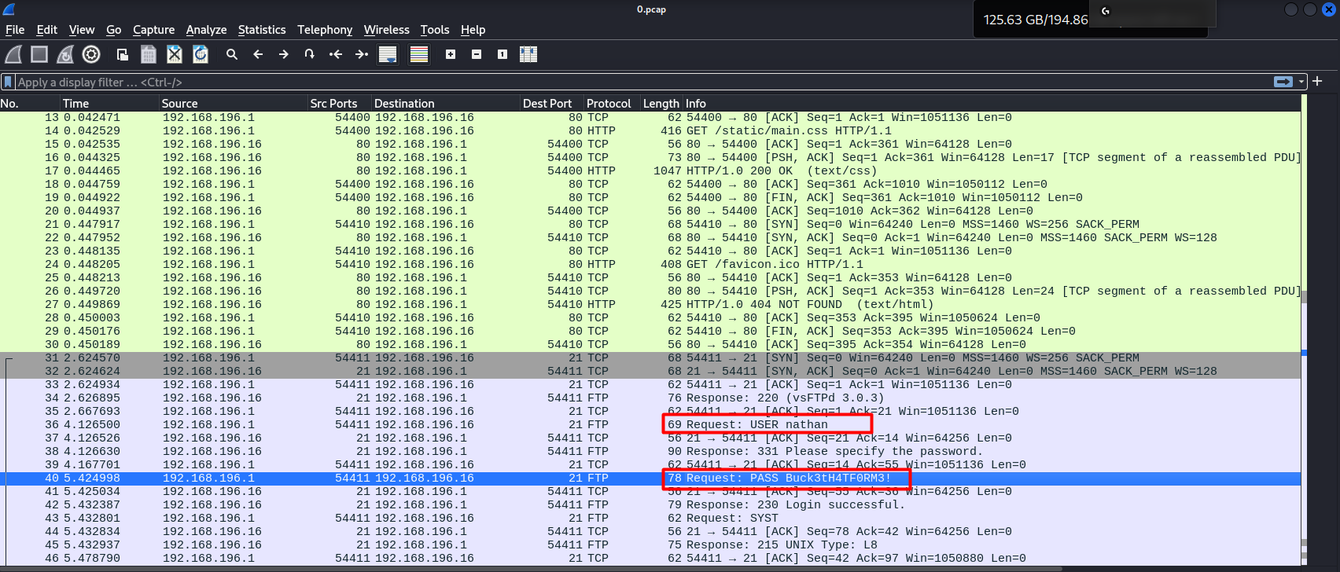The width and height of the screenshot is (1340, 572).
Task: Add a display filter button plus
Action: click(x=1317, y=82)
